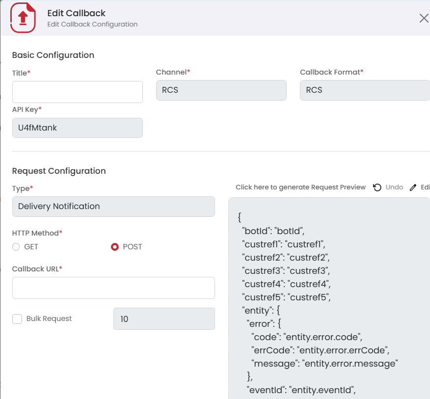This screenshot has width=430, height=399.
Task: Click the "custref3": "custref3" line
Action: pyautogui.click(x=286, y=270)
